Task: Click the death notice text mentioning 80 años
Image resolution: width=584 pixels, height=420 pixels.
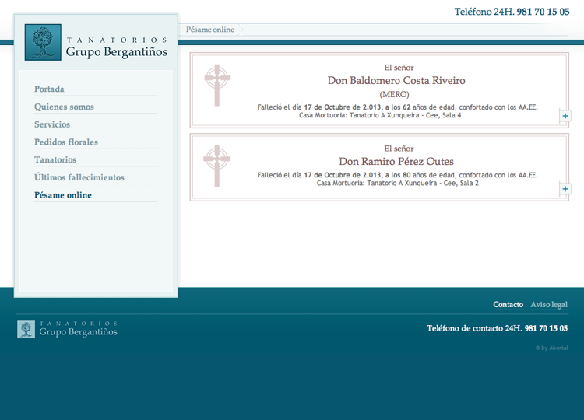Action: click(x=397, y=175)
